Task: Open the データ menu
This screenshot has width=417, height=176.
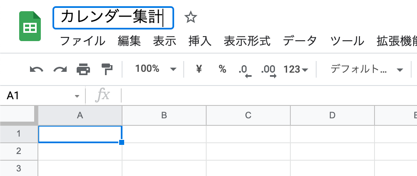Action: [x=300, y=41]
